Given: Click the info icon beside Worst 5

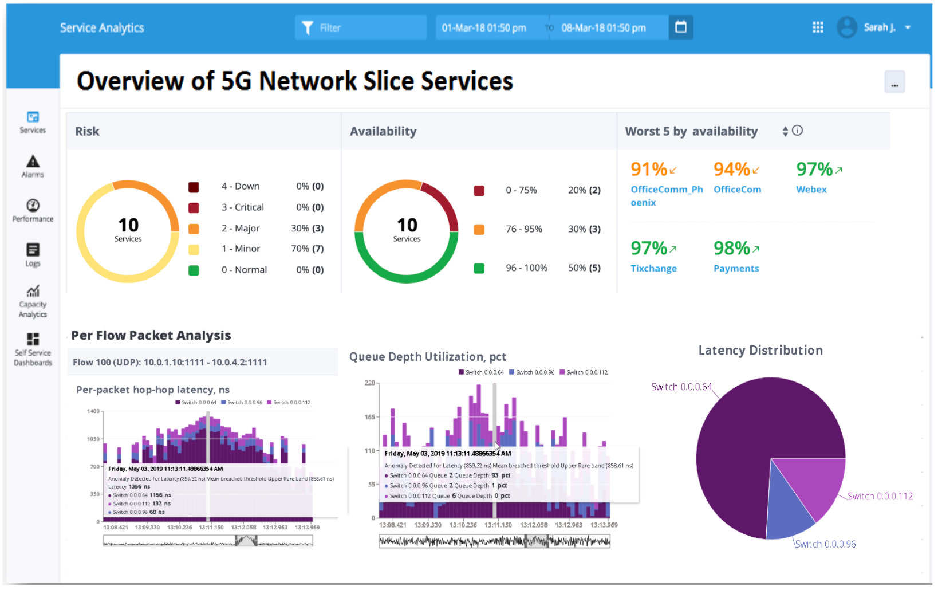Looking at the screenshot, I should pyautogui.click(x=797, y=131).
